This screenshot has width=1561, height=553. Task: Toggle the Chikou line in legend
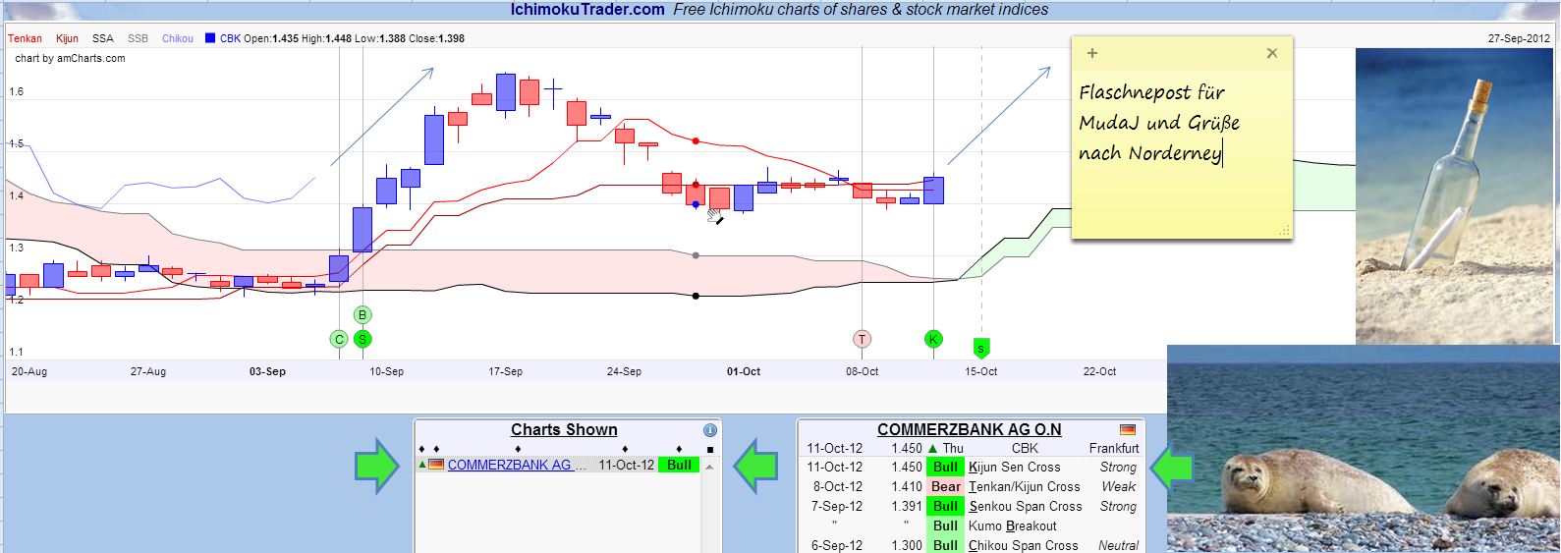pyautogui.click(x=178, y=38)
